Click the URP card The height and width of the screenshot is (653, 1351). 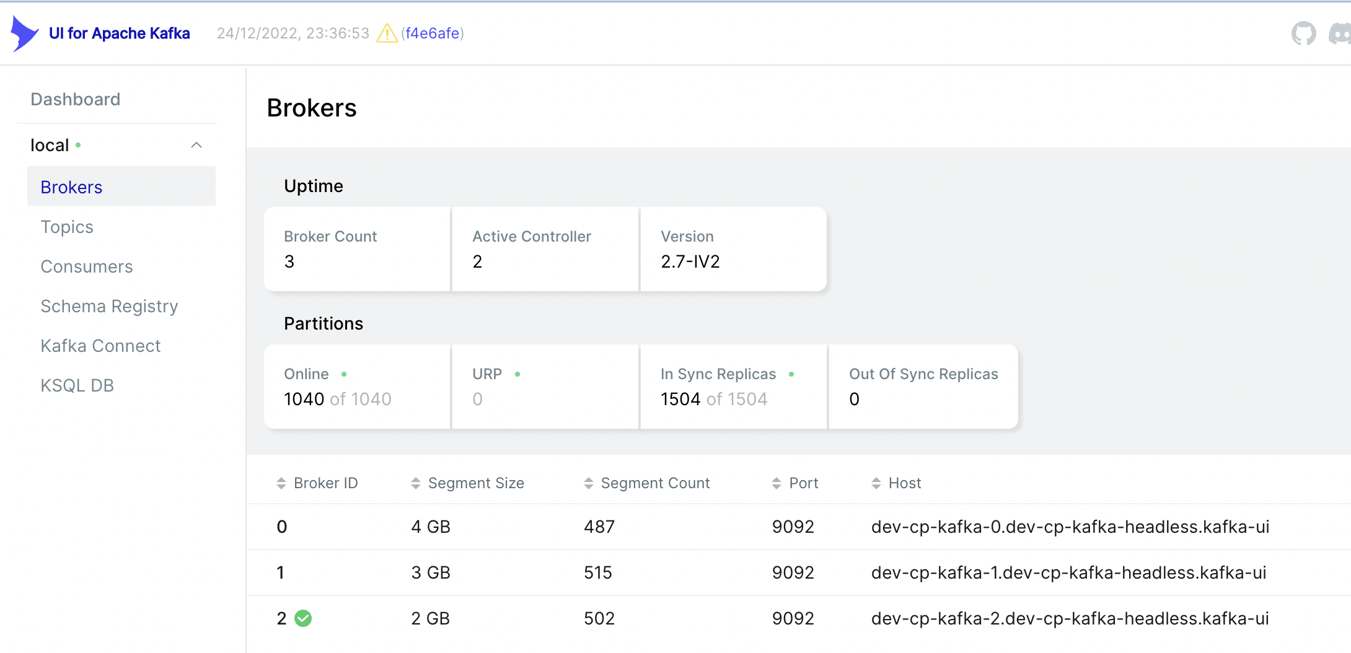coord(545,387)
